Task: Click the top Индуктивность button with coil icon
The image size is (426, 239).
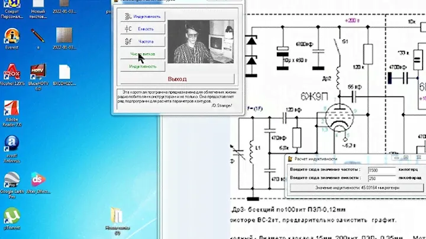Action: point(142,17)
